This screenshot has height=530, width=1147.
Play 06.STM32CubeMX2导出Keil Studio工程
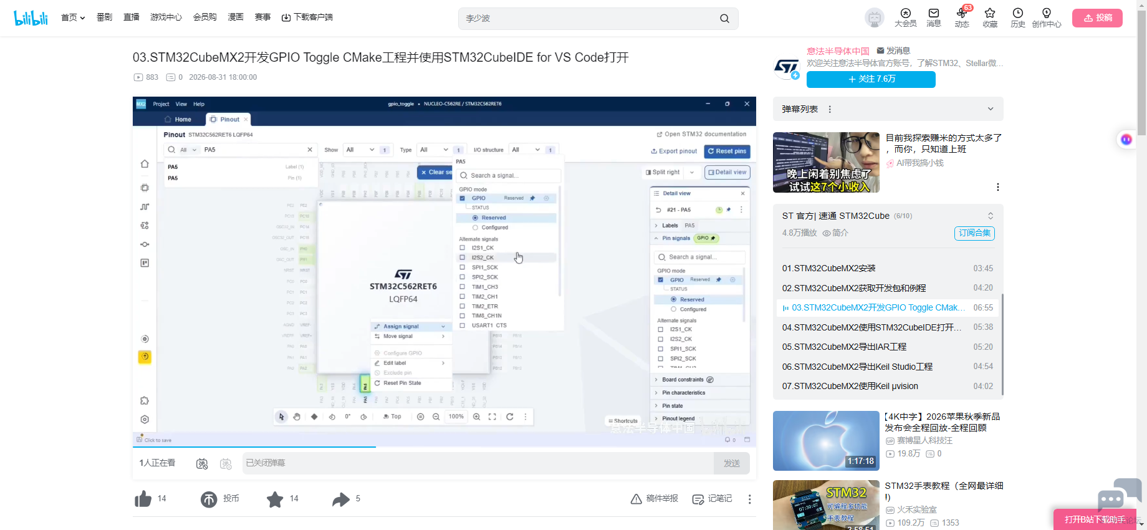(888, 367)
